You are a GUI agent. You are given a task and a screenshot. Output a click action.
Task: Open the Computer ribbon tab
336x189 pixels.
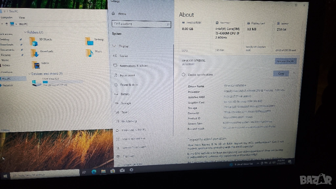coord(7,17)
